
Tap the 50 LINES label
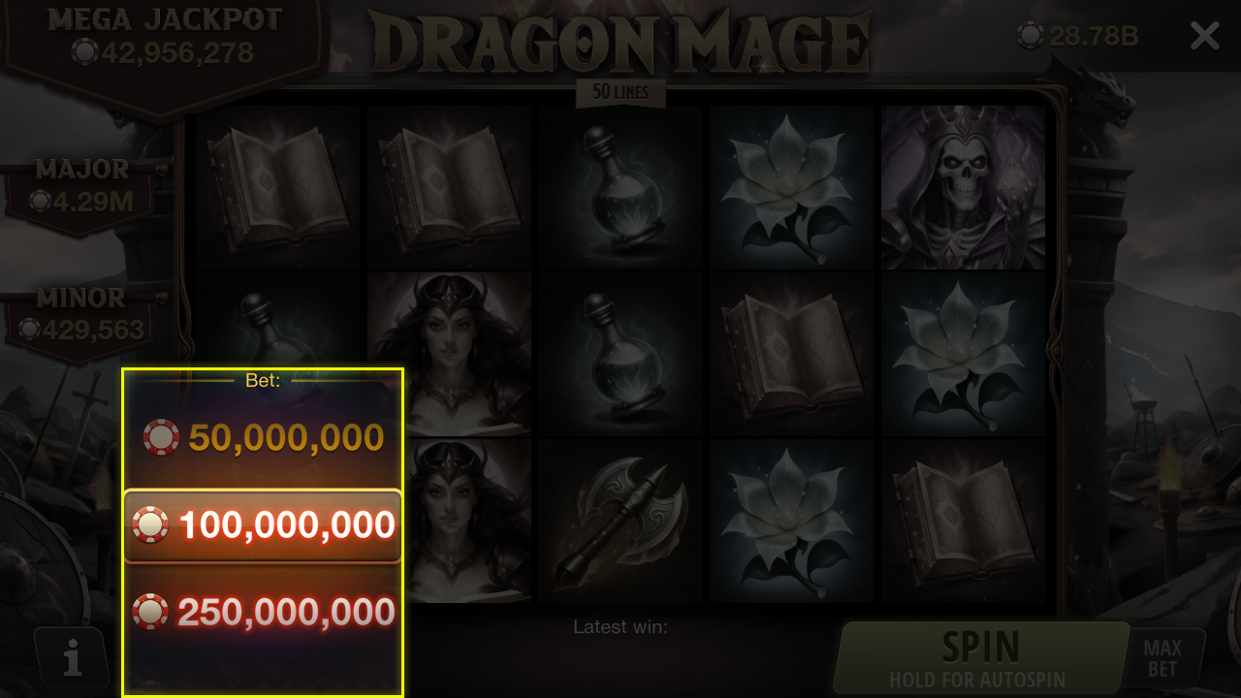(620, 93)
